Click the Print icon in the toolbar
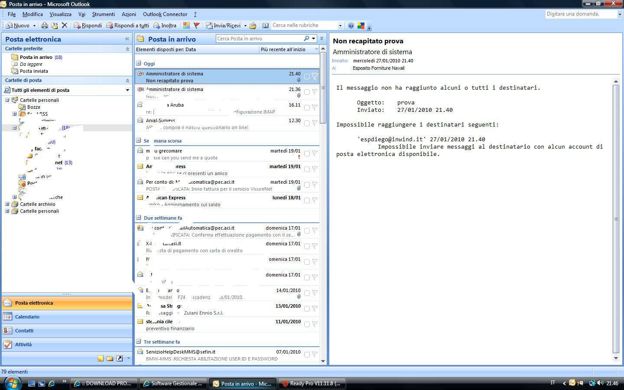Viewport: 624px width, 390px height. (44, 26)
